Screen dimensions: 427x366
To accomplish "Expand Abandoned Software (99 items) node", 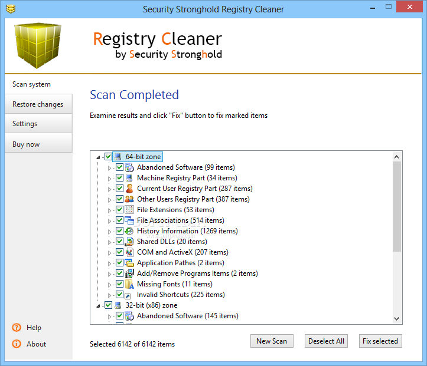I will click(109, 168).
